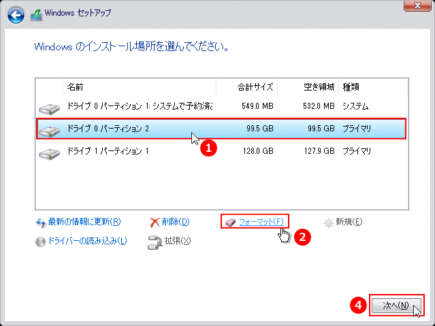Image resolution: width=435 pixels, height=326 pixels.
Task: Click the プライマリ type of Drive 0 Partition 2
Action: (357, 129)
